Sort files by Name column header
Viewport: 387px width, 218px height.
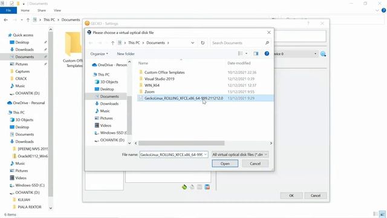143,63
